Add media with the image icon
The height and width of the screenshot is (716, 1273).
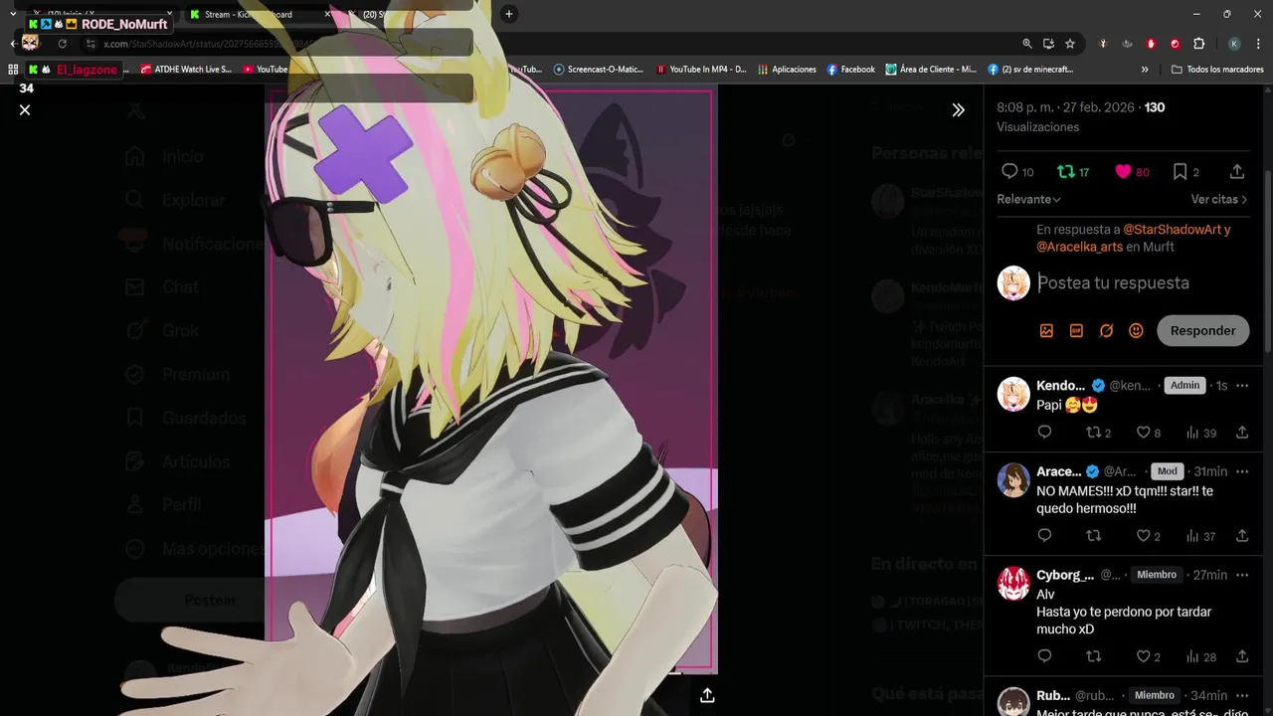(1046, 331)
